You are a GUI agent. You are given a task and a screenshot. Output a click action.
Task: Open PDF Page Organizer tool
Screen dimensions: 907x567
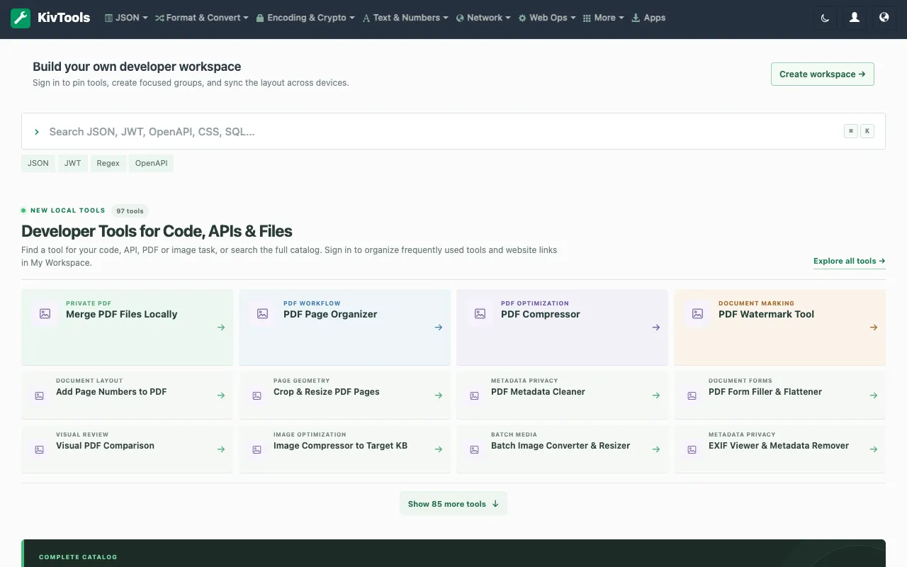pyautogui.click(x=344, y=327)
